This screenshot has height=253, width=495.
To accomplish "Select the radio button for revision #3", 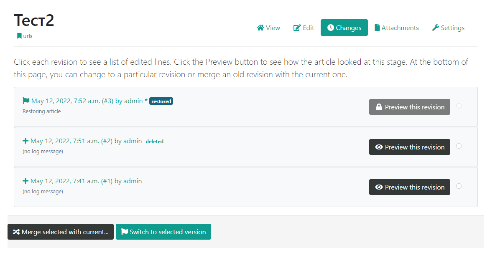I will (x=459, y=106).
